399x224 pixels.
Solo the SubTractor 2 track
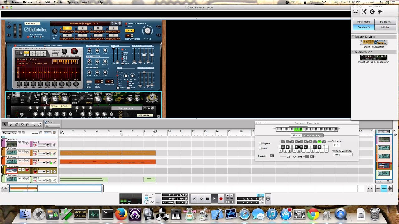[23, 160]
